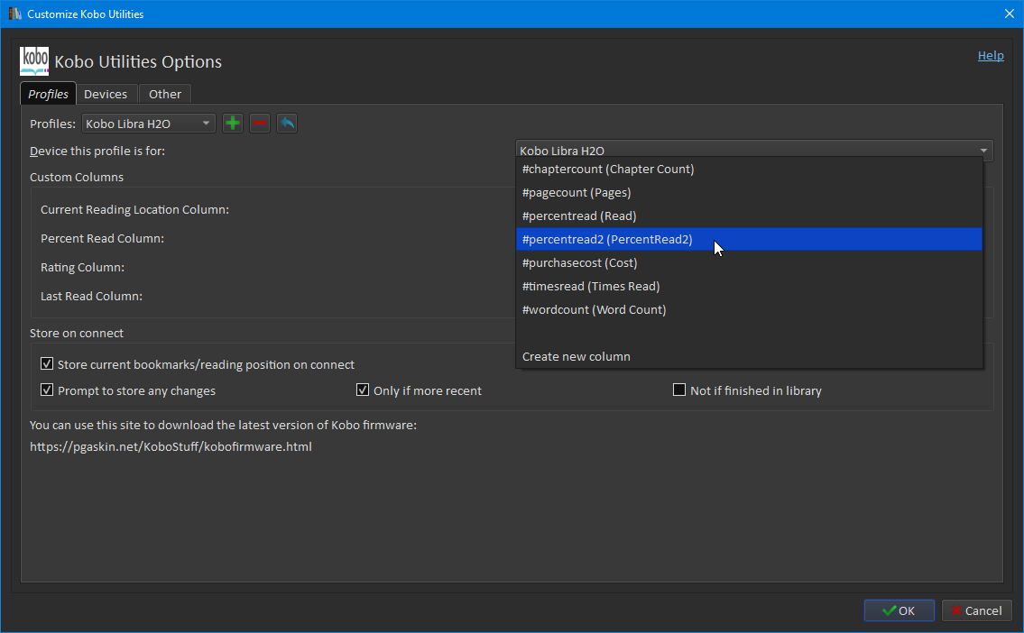
Task: Choose Create new column entry
Action: click(749, 357)
